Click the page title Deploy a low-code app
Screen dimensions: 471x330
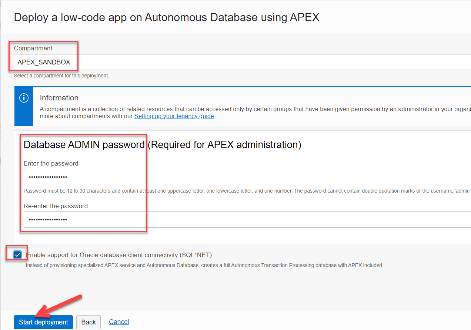(167, 17)
